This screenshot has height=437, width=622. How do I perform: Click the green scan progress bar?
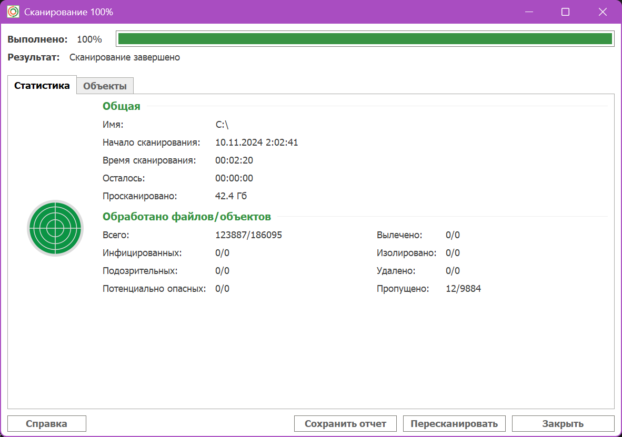[365, 39]
